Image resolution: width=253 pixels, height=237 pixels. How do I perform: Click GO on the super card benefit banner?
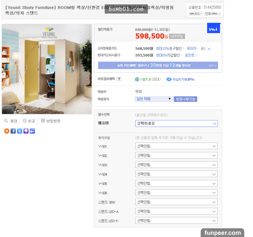pos(212,65)
